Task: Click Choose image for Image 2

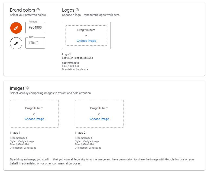Action: click(99, 119)
